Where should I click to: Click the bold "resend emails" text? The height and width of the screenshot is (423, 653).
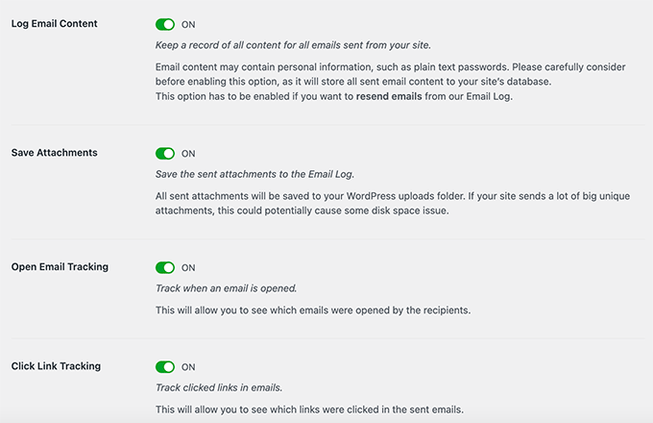(x=394, y=96)
